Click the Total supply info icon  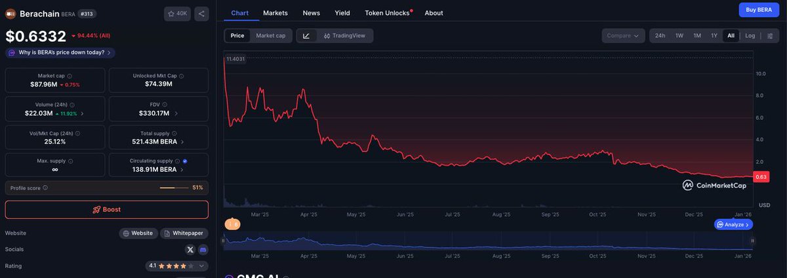(x=174, y=133)
